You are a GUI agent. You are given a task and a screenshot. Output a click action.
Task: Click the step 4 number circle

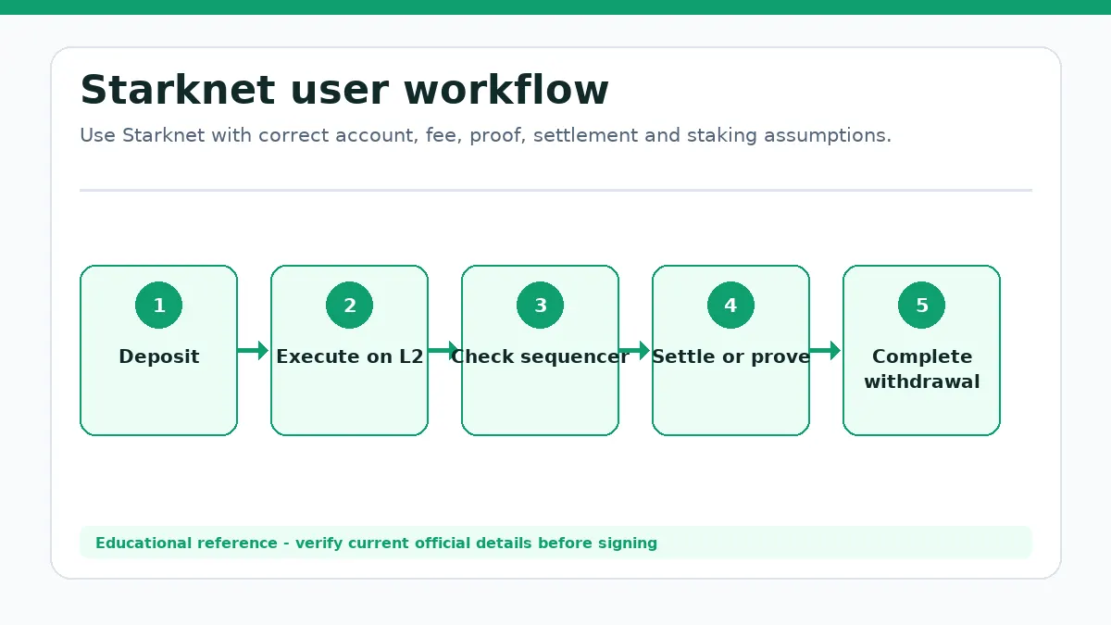731,306
